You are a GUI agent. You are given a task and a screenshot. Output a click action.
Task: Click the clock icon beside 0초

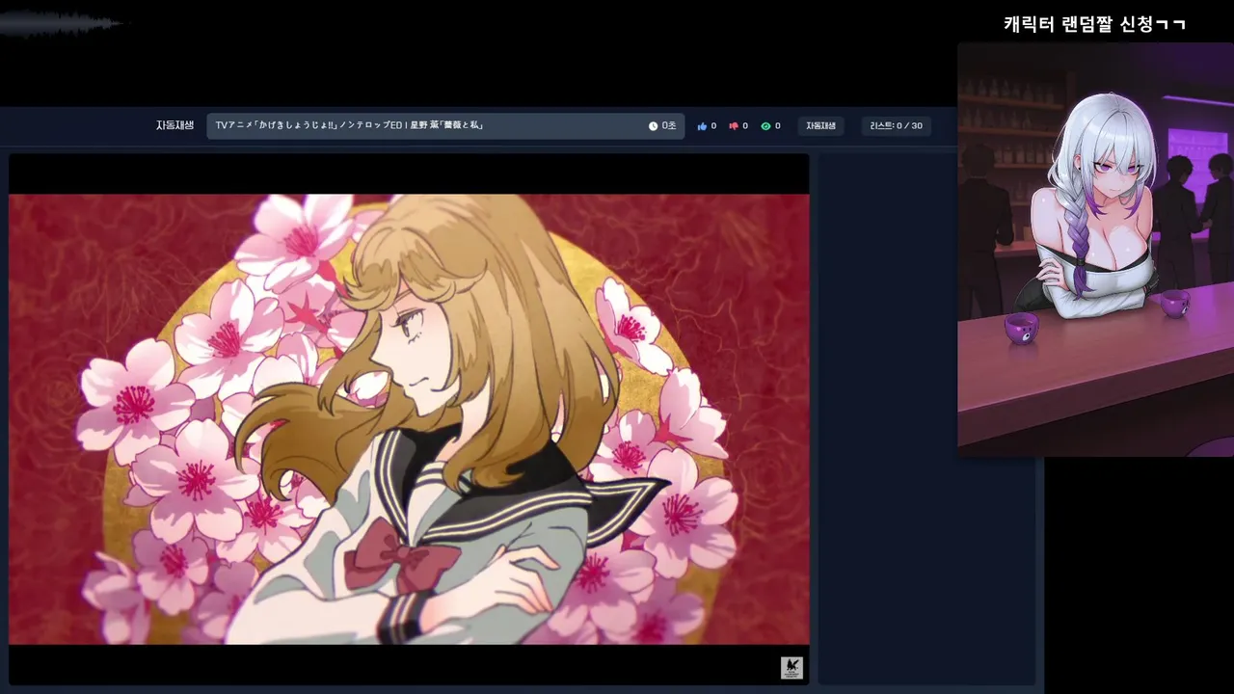653,126
